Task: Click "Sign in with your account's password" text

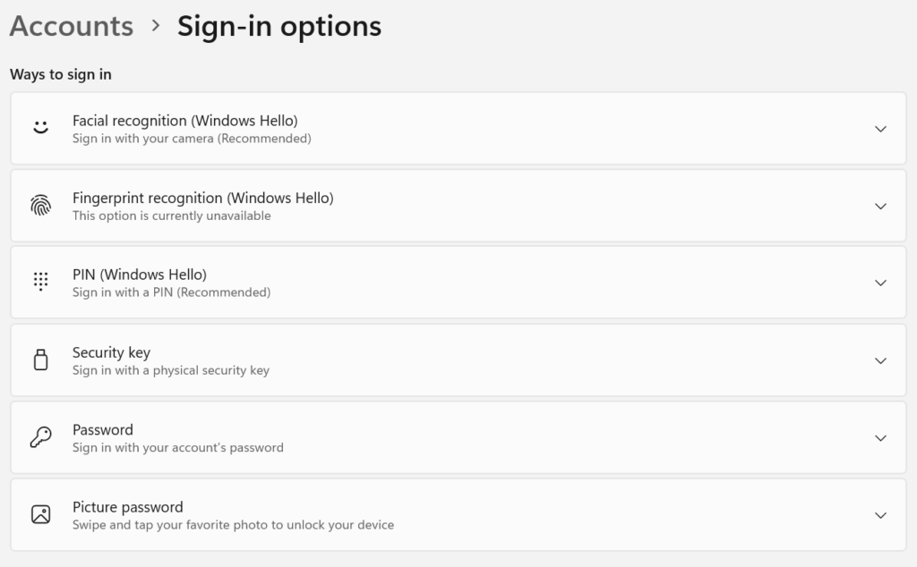Action: tap(177, 447)
